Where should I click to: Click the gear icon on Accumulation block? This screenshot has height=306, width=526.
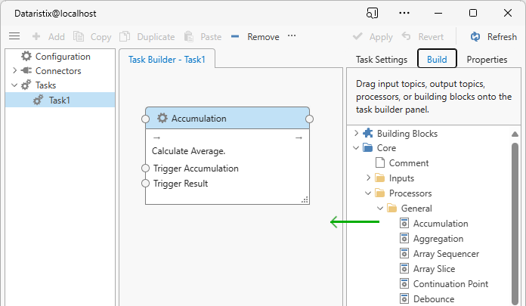point(162,118)
